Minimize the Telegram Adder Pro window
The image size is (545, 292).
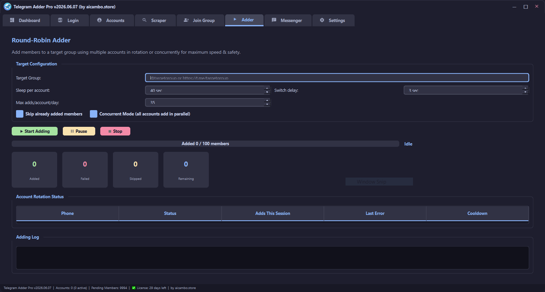pos(514,7)
